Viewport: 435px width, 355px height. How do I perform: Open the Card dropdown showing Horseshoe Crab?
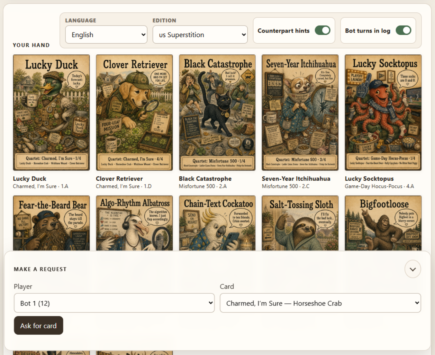pos(320,303)
